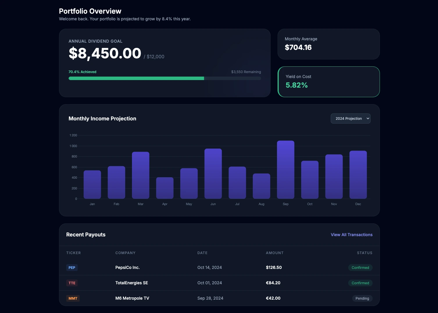Open the Recent Payouts tab
Image resolution: width=438 pixels, height=313 pixels.
point(86,234)
